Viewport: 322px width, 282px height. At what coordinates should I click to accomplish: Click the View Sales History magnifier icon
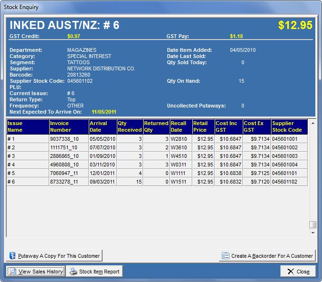coord(12,272)
